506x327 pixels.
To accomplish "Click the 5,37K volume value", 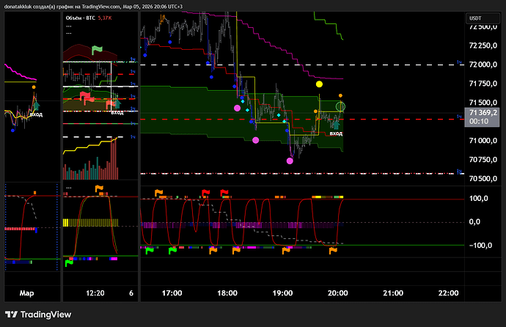I will click(x=108, y=18).
